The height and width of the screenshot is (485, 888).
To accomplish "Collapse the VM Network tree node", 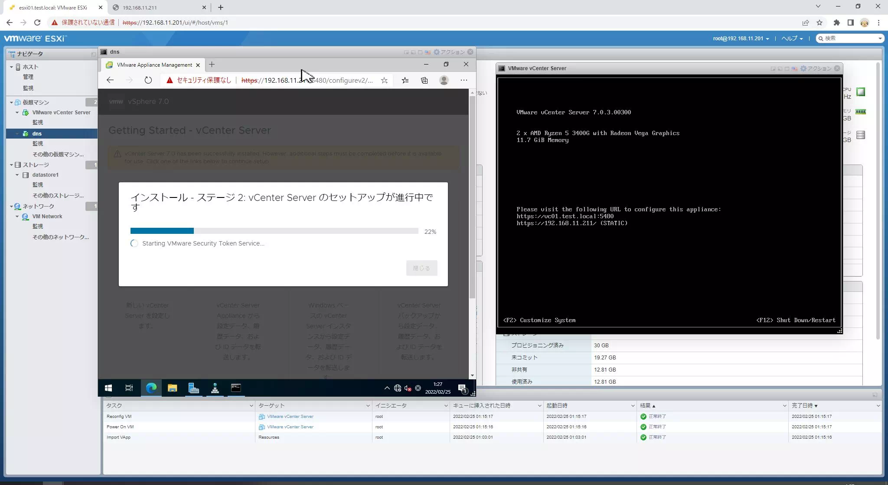I will [x=17, y=217].
